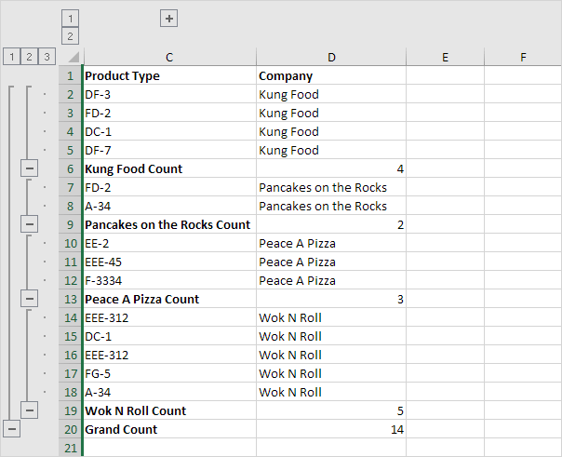Collapse the Wok N Roll group

coord(29,410)
